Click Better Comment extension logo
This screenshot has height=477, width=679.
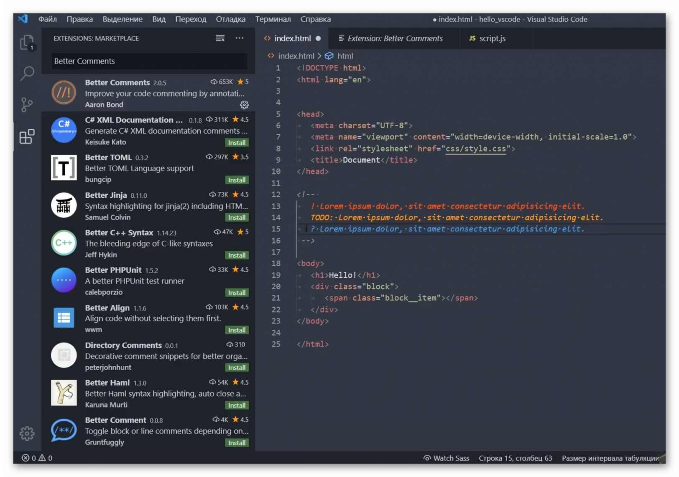click(64, 430)
